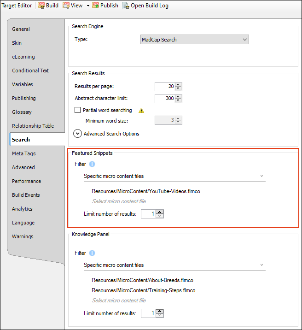Click Featured Snippets Select micro content file
Viewport: 302px width, 330px height.
119,201
